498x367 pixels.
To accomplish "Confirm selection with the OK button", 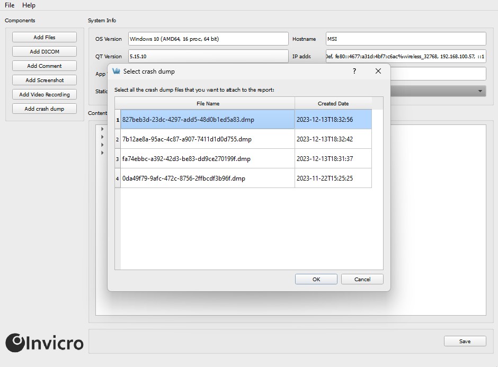I will pyautogui.click(x=316, y=279).
